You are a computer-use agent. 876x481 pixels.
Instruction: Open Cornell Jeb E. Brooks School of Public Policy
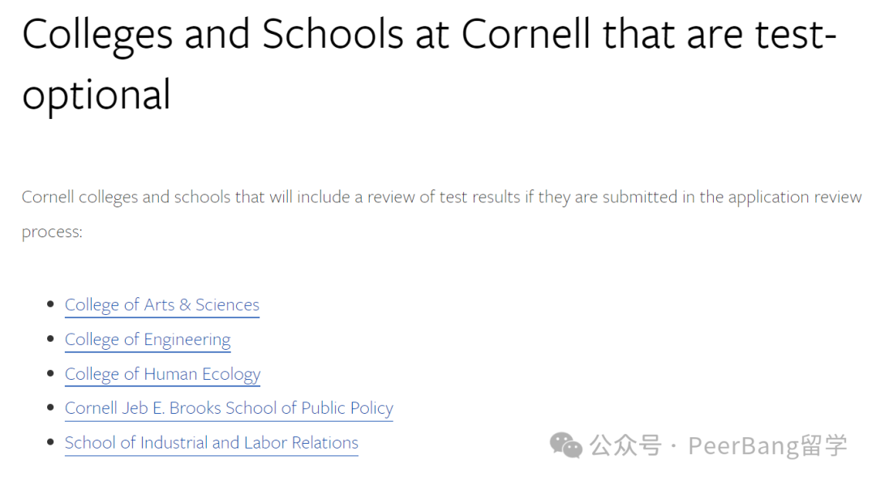click(x=229, y=408)
